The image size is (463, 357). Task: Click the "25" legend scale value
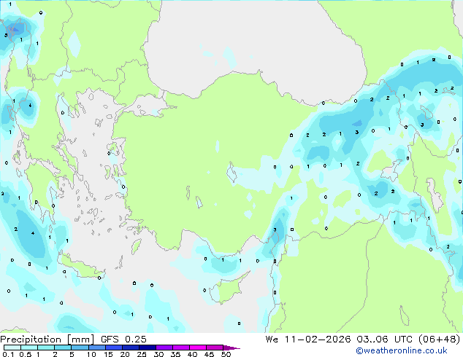coord(142,354)
